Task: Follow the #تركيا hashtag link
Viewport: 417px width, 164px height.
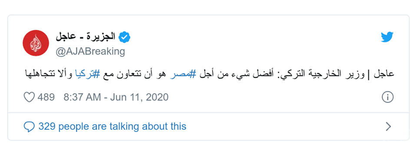Action: tap(87, 75)
